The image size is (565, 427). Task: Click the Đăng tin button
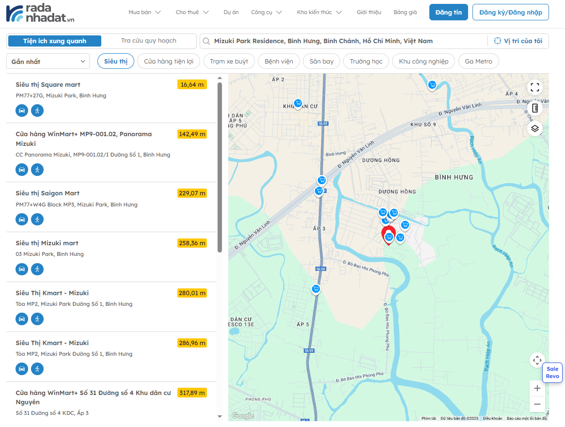[448, 12]
